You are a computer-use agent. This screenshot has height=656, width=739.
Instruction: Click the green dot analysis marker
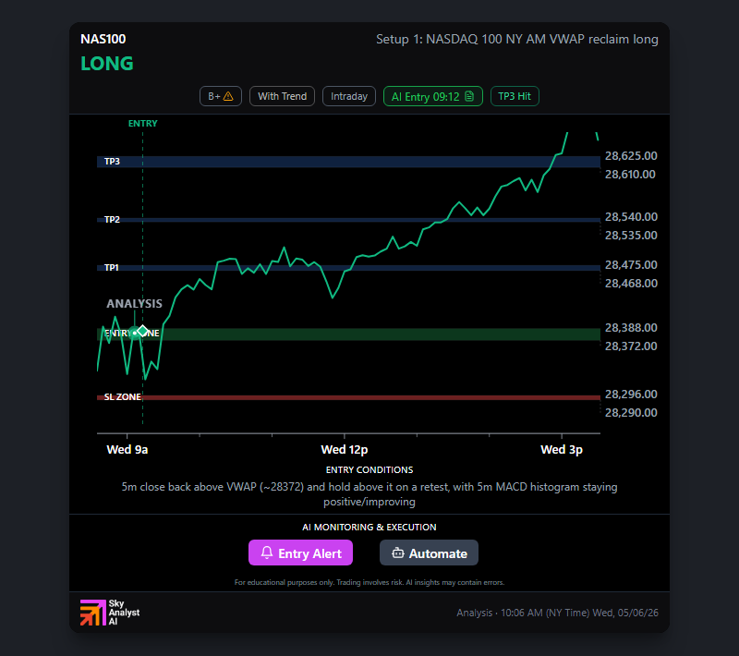[x=135, y=333]
